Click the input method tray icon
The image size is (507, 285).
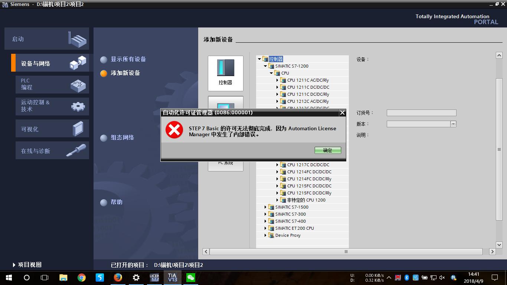454,277
